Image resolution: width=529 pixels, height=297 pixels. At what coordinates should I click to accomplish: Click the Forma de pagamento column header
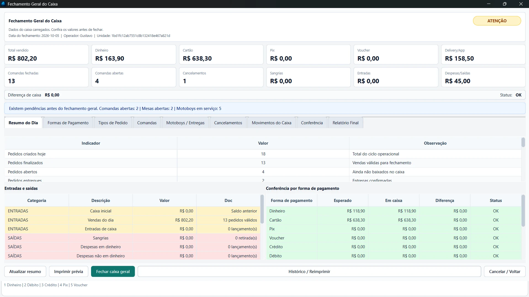point(292,200)
